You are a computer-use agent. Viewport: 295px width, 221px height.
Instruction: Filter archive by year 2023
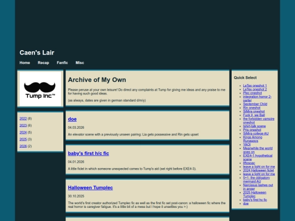(23, 126)
